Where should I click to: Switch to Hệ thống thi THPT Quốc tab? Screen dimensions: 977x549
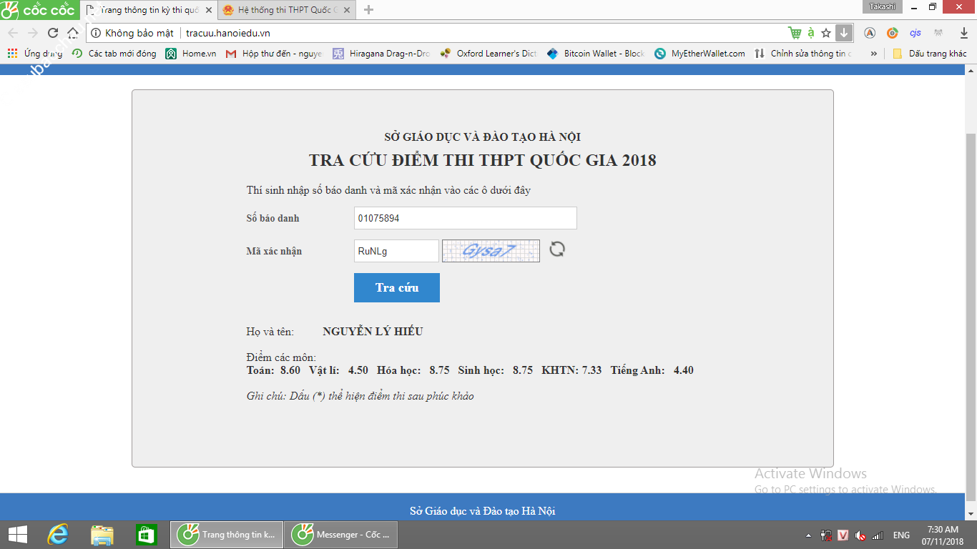286,10
